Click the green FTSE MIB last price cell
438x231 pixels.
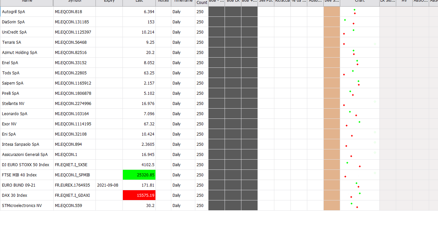pos(139,175)
